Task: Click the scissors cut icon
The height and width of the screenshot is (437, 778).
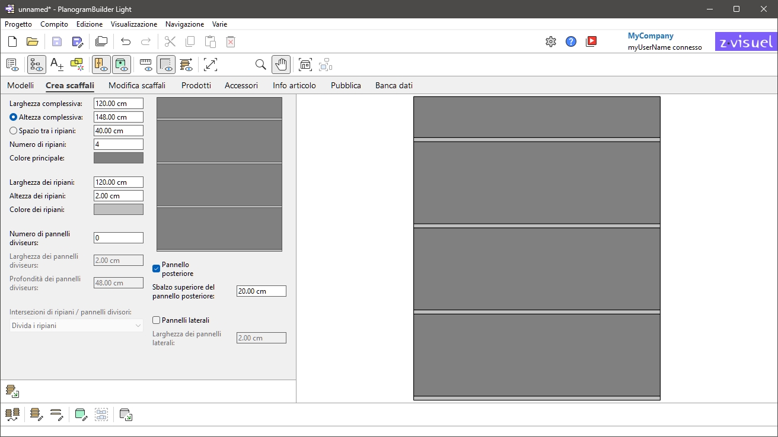Action: pyautogui.click(x=170, y=41)
